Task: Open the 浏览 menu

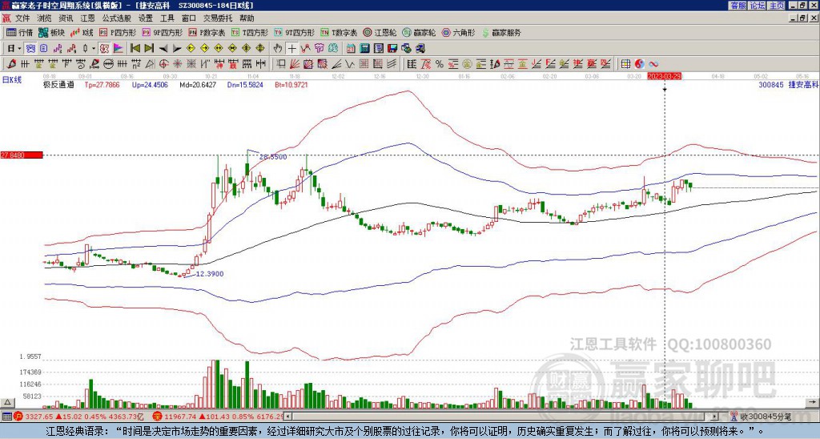Action: point(45,18)
